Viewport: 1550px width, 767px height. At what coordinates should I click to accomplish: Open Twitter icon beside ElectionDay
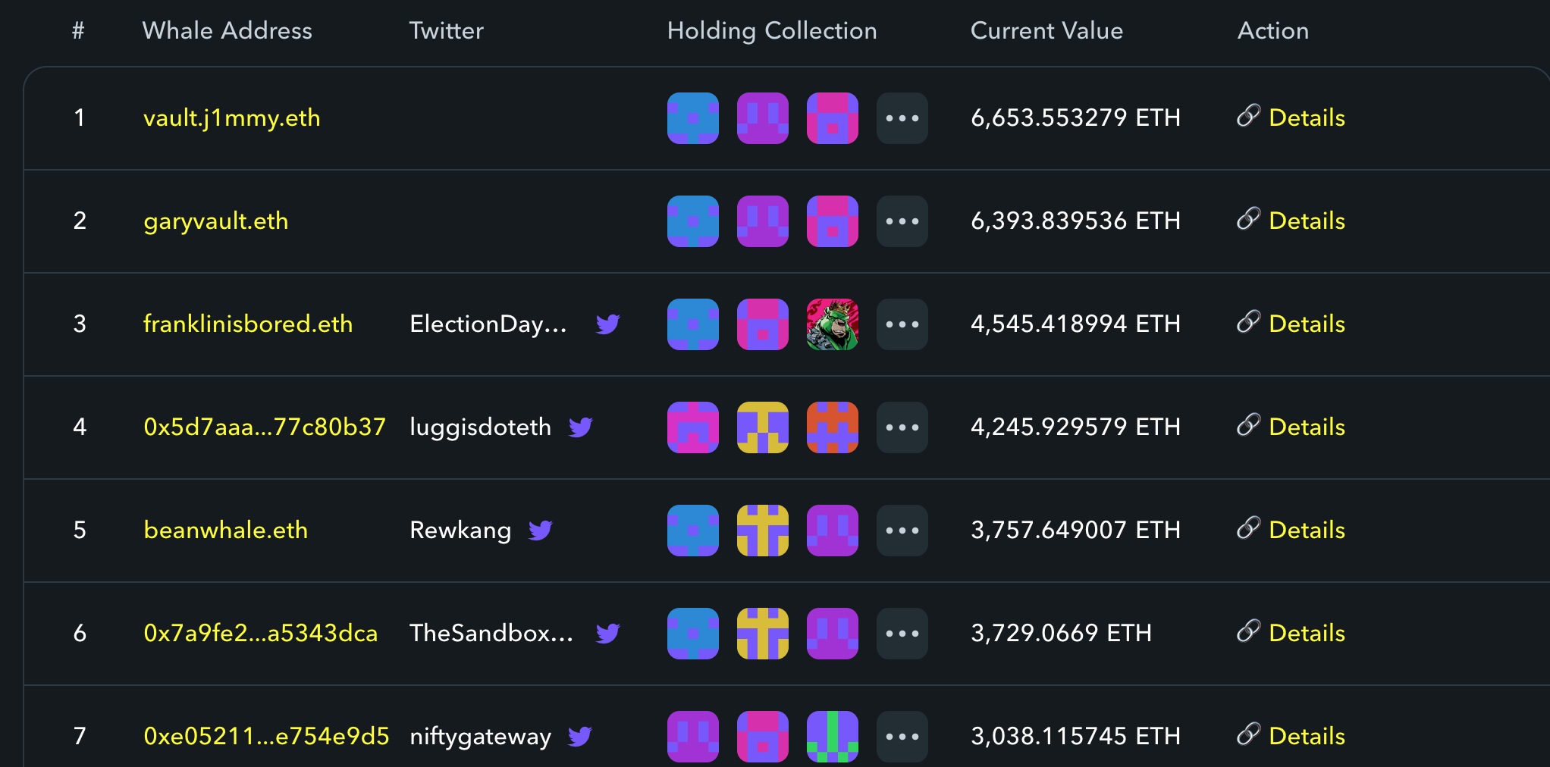click(607, 324)
